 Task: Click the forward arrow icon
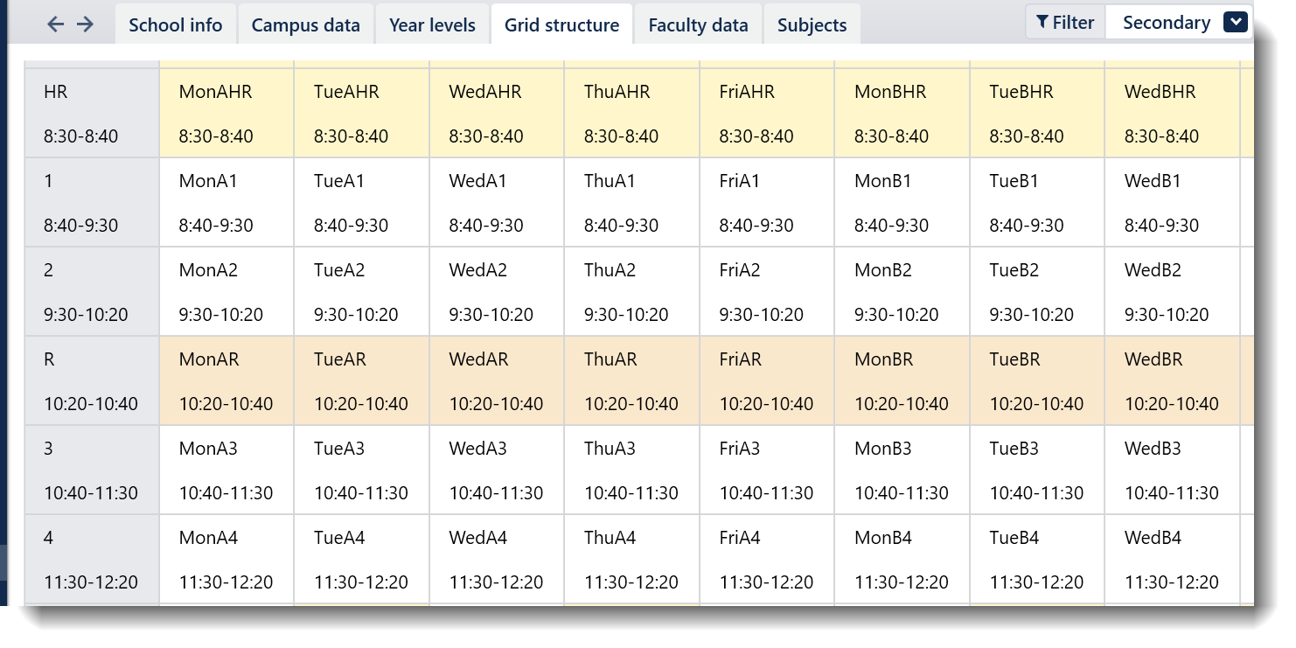pyautogui.click(x=85, y=24)
